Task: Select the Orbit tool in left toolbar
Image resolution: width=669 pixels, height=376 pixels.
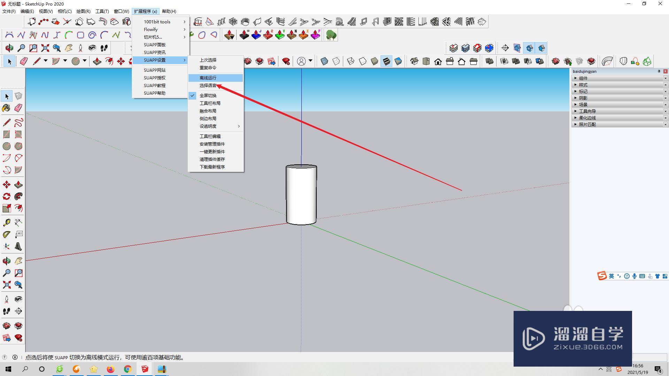Action: coord(7,261)
